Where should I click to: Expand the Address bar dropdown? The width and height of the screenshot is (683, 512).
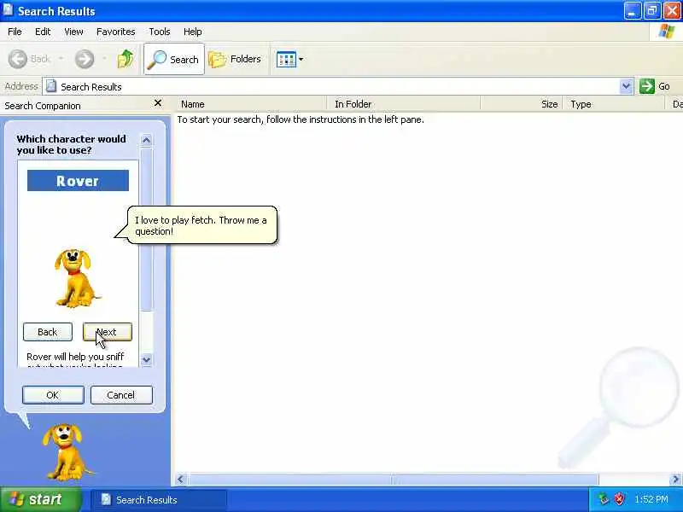pos(626,86)
